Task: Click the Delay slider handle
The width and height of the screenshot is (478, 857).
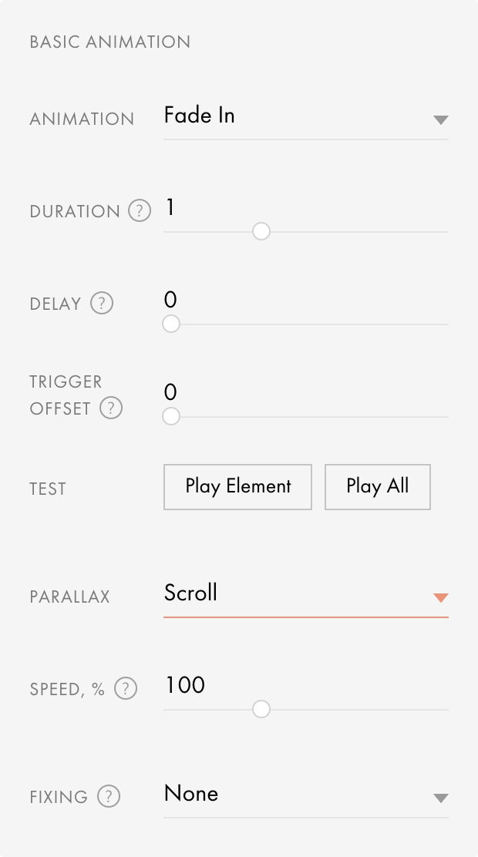Action: pyautogui.click(x=170, y=324)
